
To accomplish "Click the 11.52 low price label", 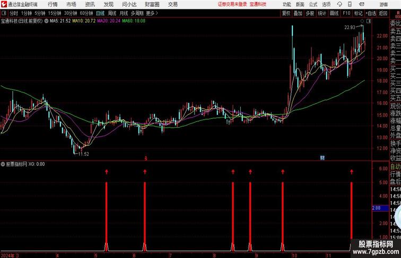I will click(83, 154).
